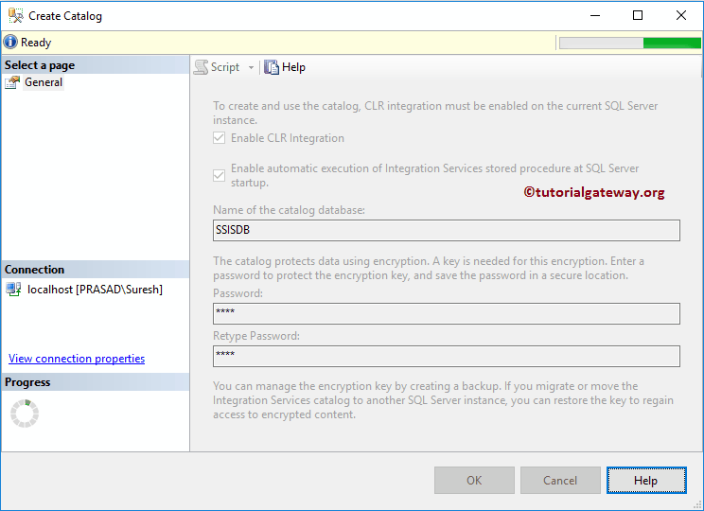Select the General page
704x511 pixels.
click(44, 82)
